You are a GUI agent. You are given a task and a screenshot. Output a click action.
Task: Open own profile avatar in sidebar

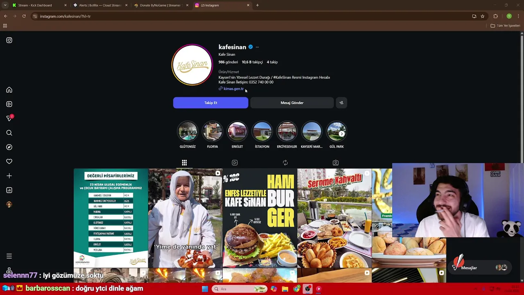[x=9, y=204]
